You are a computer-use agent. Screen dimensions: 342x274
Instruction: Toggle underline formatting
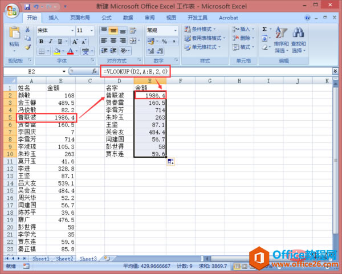coord(60,42)
